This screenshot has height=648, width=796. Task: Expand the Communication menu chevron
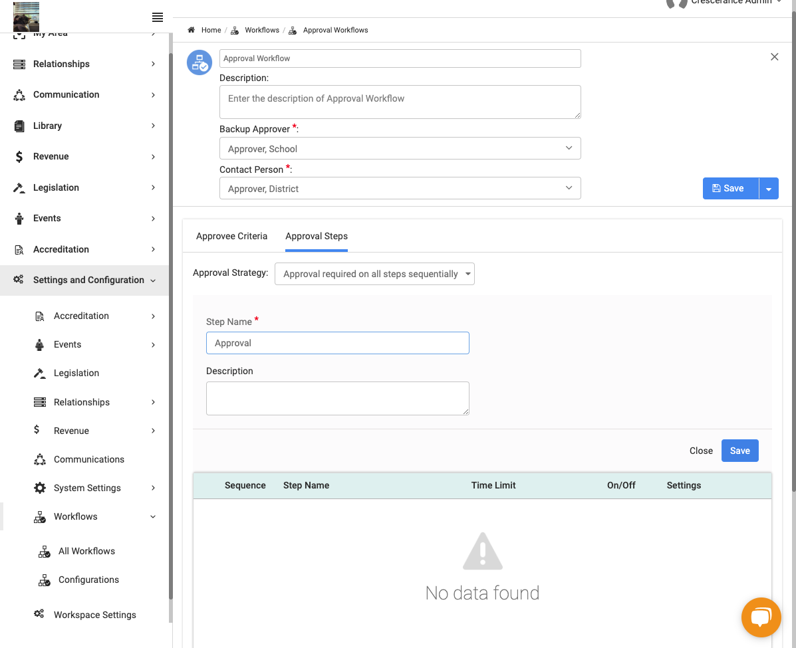[154, 95]
